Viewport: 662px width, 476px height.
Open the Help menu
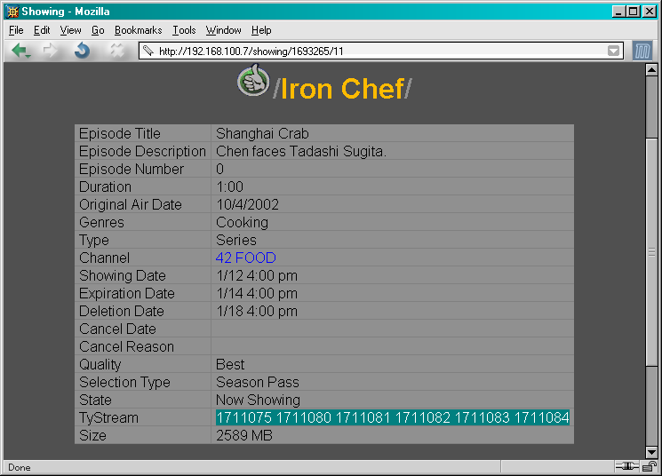(261, 30)
